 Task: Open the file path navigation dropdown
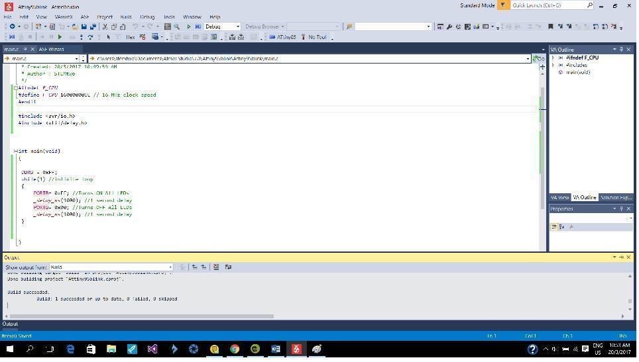coord(528,59)
